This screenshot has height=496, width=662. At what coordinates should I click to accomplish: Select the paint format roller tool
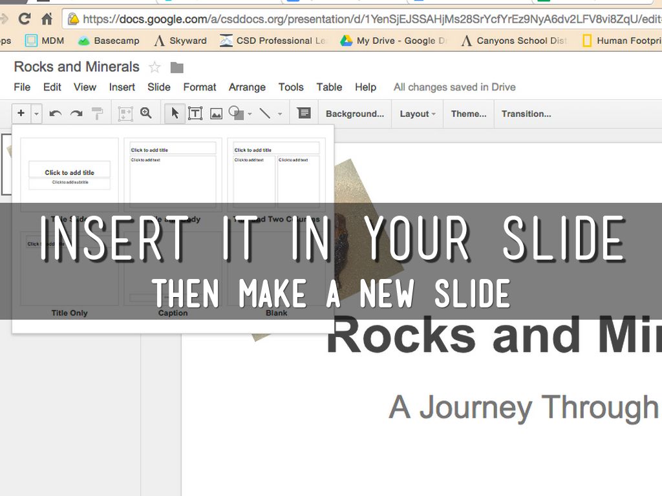[98, 114]
